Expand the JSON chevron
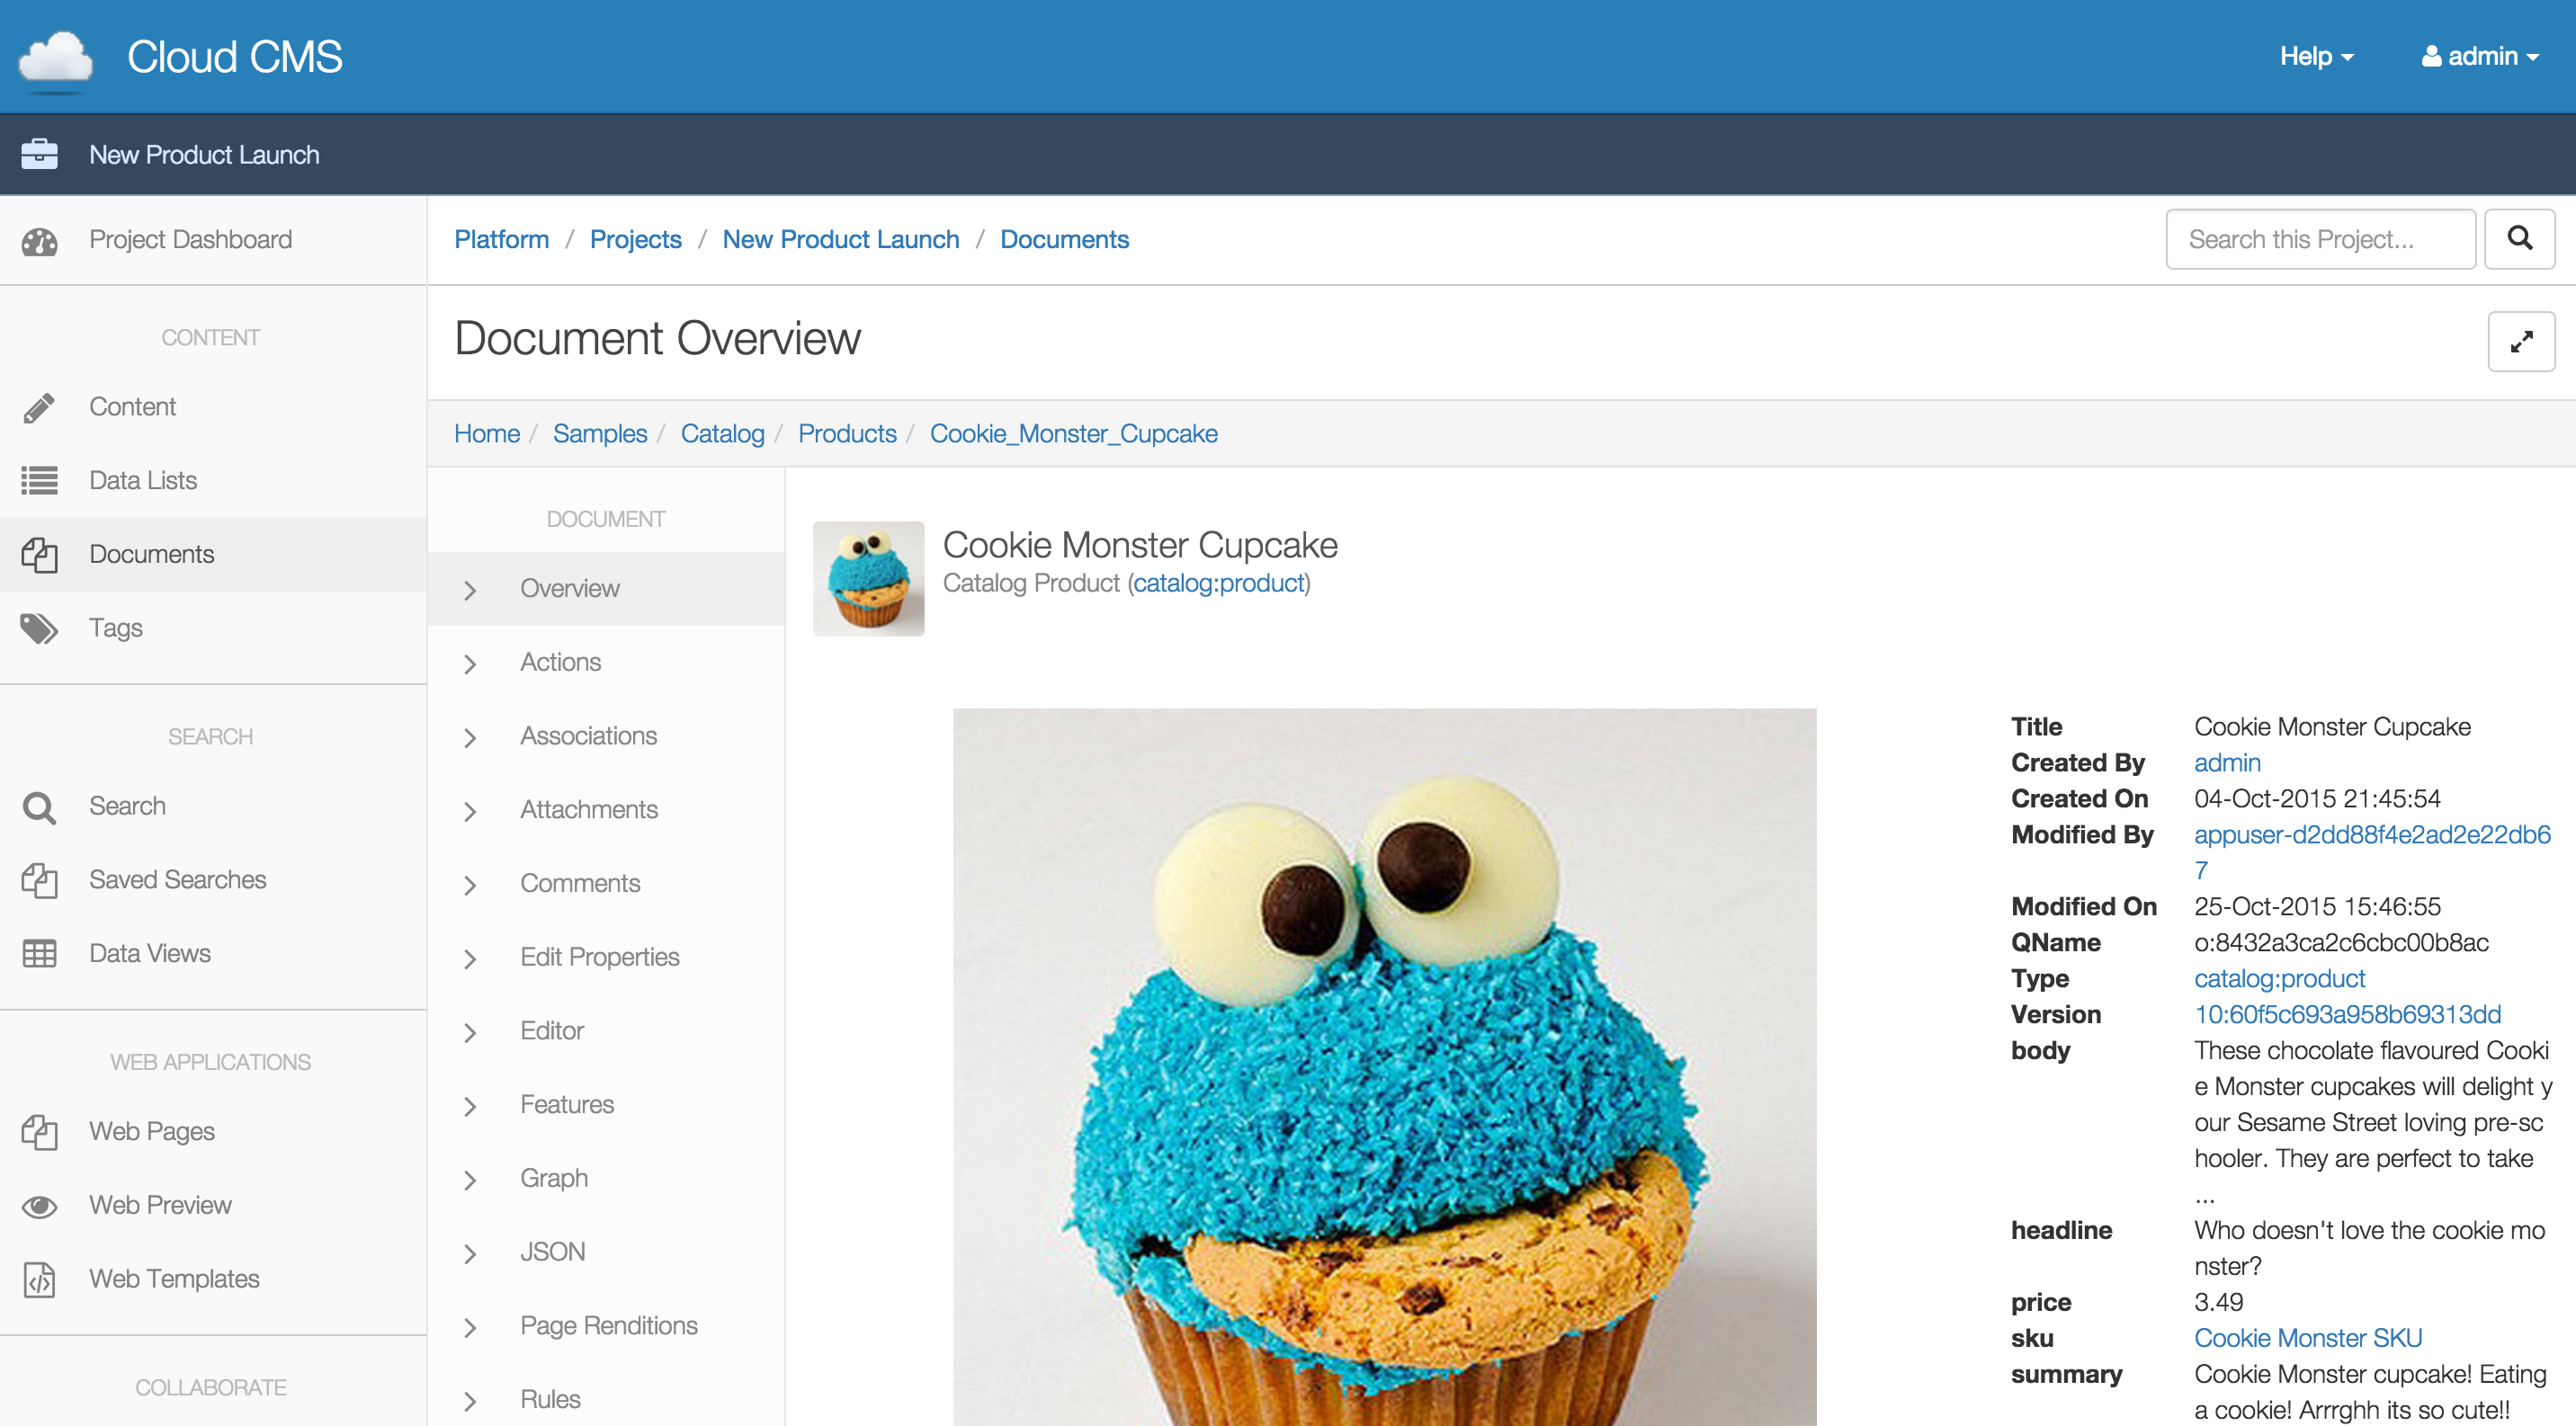This screenshot has width=2576, height=1426. click(x=470, y=1254)
